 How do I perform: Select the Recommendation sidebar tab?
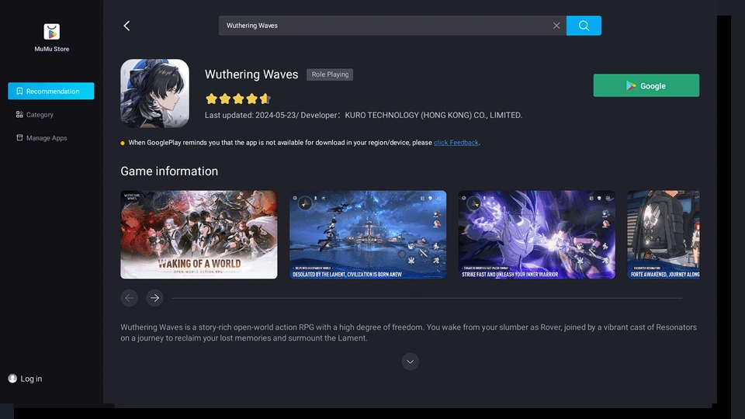[51, 92]
